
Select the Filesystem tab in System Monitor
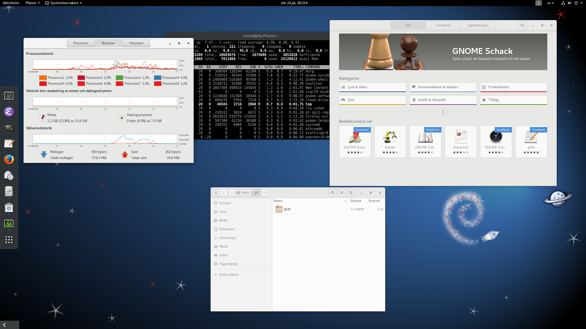coord(136,43)
